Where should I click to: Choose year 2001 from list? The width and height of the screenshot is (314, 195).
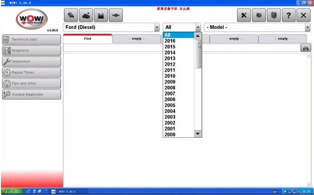point(179,129)
